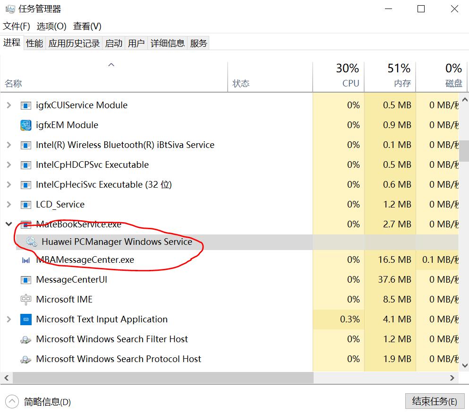This screenshot has width=469, height=415.
Task: Click the IntelCpHeciSvc Executable icon
Action: coord(26,185)
